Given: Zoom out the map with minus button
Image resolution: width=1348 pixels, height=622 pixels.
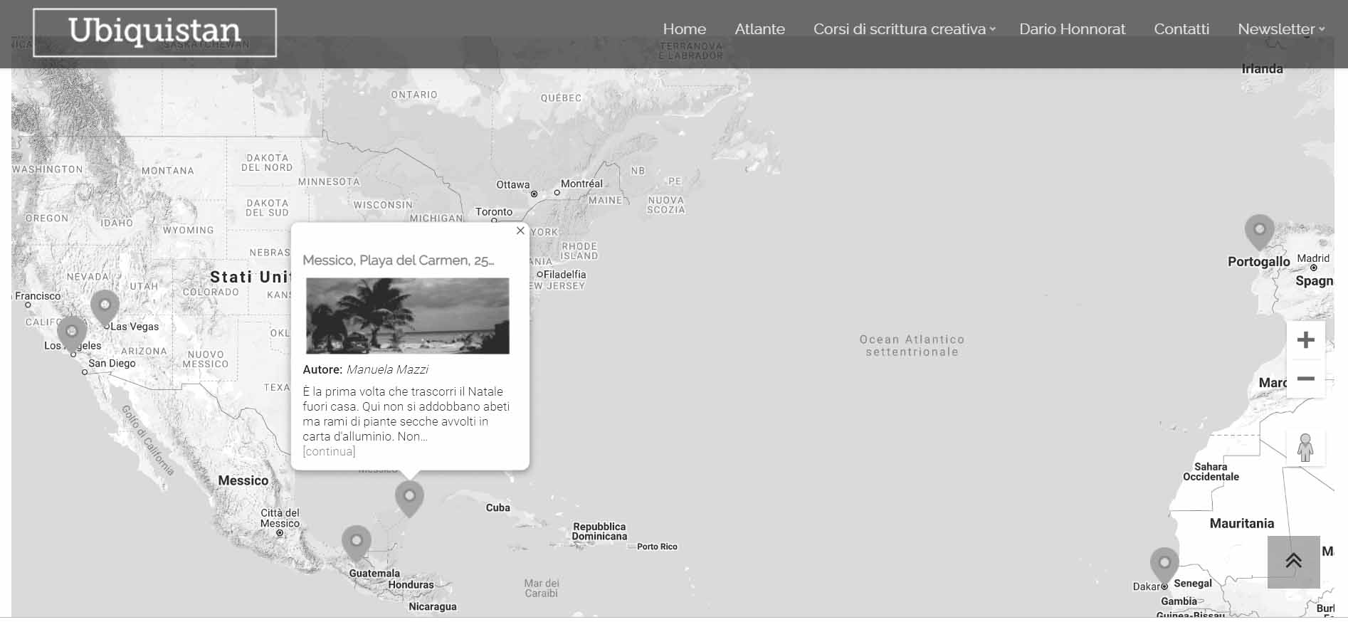Looking at the screenshot, I should point(1305,379).
